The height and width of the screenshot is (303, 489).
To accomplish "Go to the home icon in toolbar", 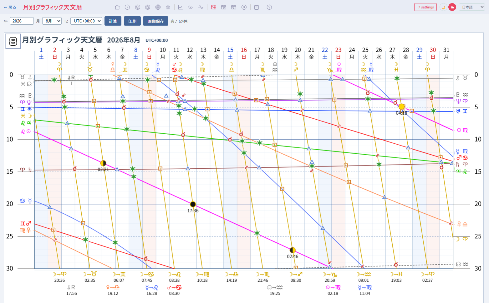I will 117,7.
